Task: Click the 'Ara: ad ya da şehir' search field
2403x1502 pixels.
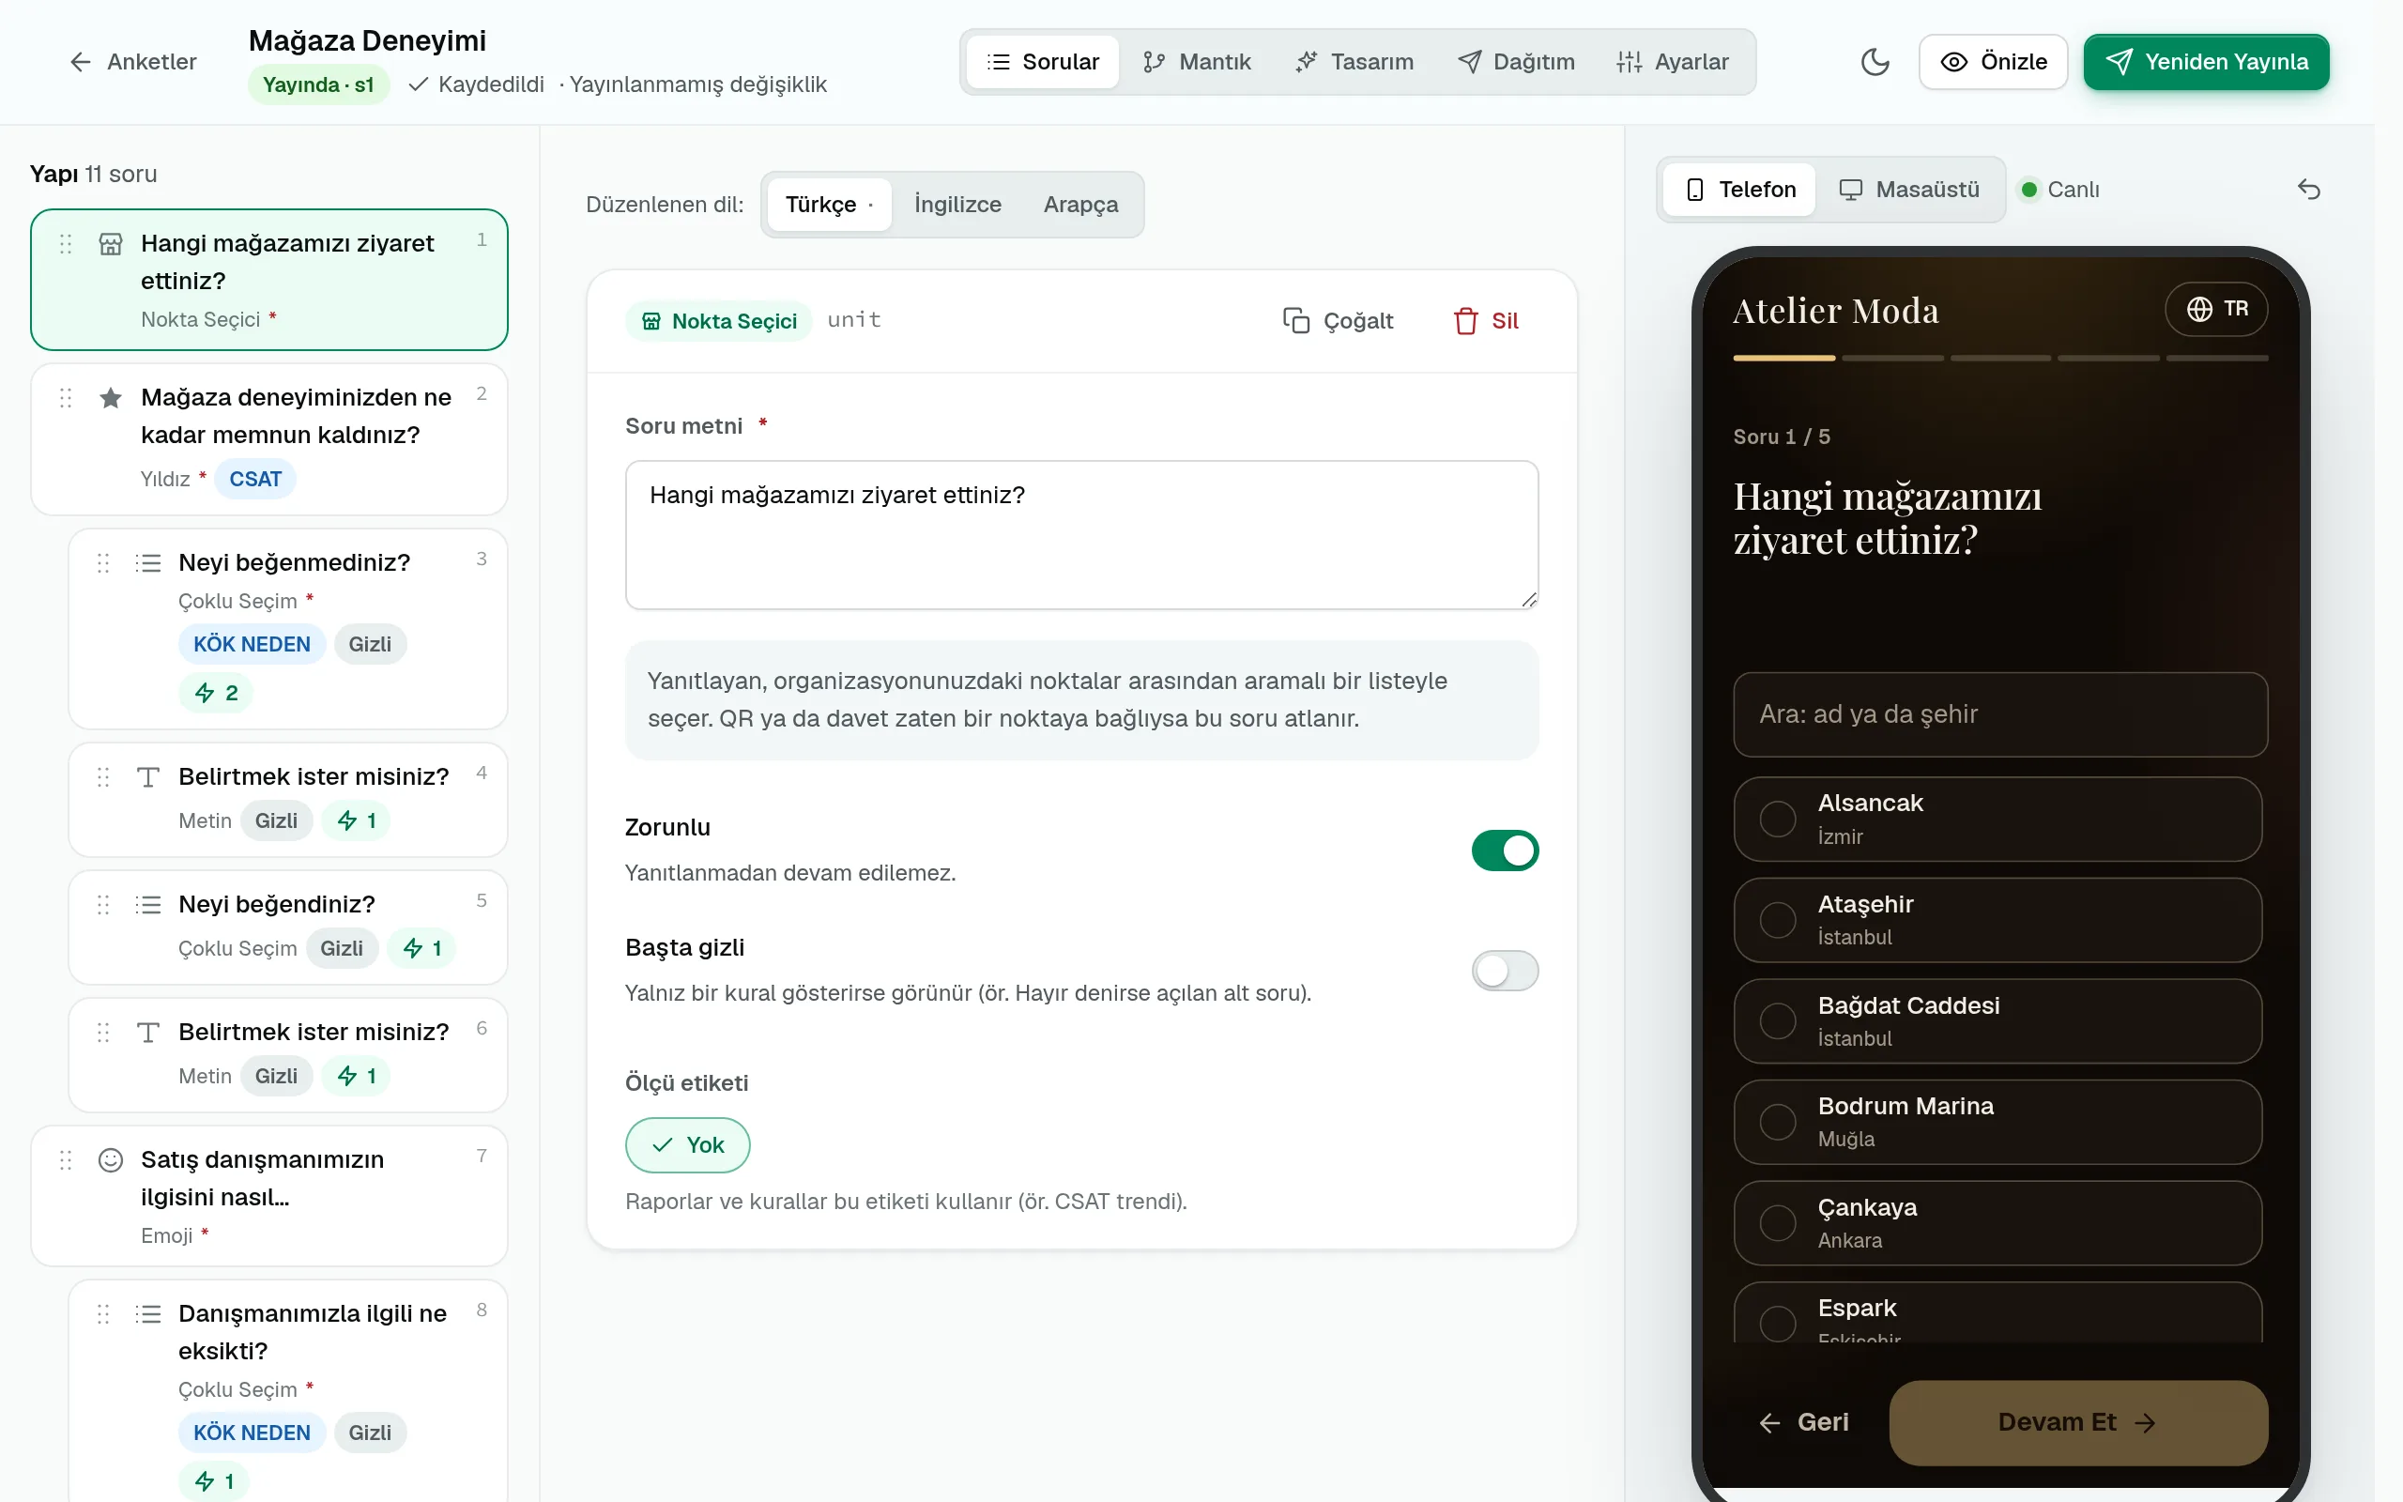Action: [x=2000, y=714]
